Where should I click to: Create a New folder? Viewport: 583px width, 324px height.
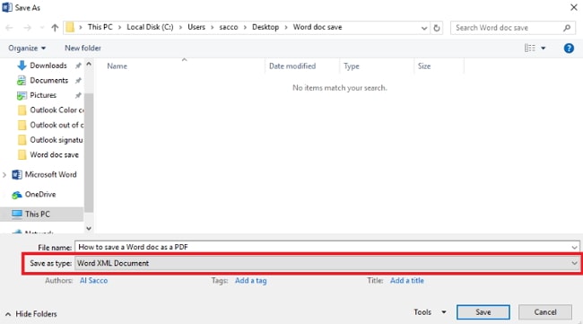[83, 48]
